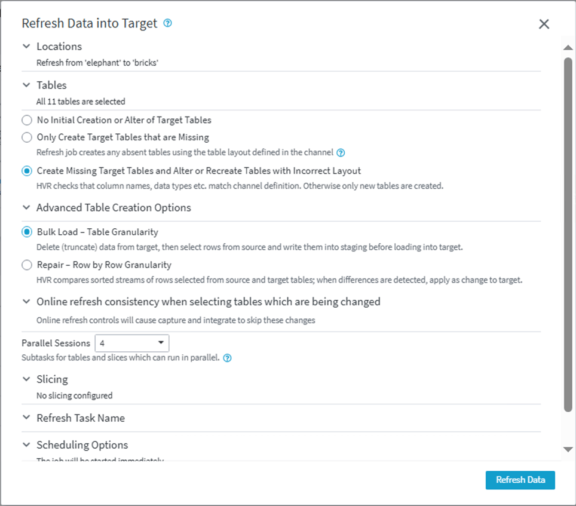Click the scrollbar up arrow
Viewport: 576px width, 506px height.
click(568, 48)
